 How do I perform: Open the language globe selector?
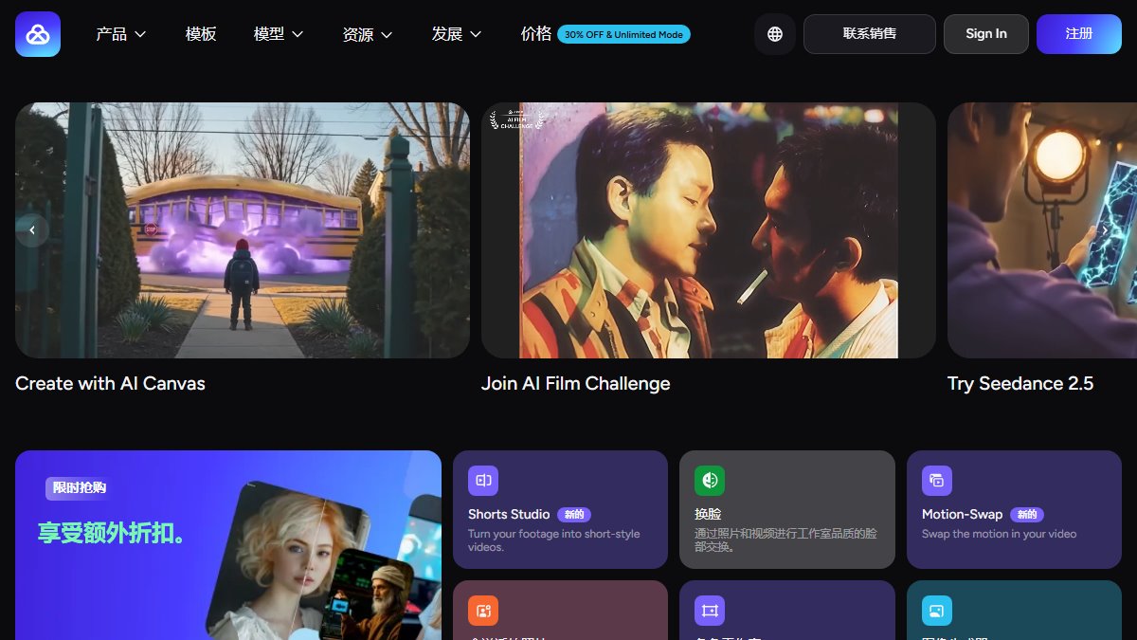click(775, 34)
